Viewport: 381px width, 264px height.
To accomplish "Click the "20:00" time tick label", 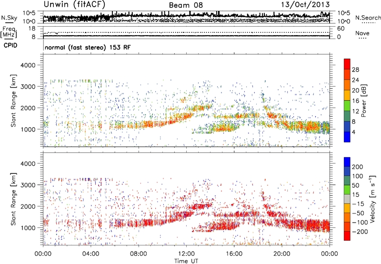I will [x=281, y=254].
